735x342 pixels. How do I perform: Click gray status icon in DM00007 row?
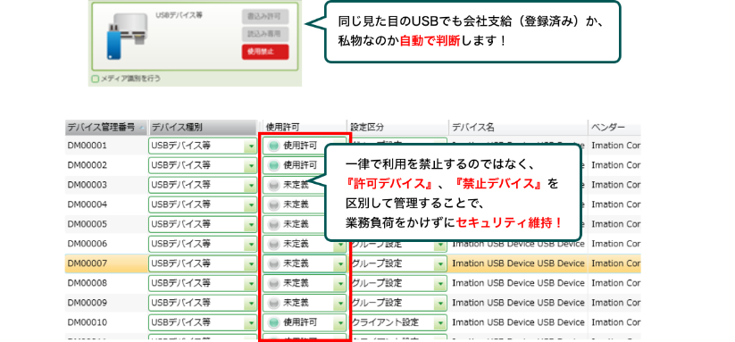tap(273, 263)
